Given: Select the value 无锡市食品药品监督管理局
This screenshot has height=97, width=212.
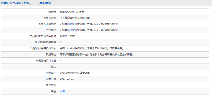Looking at the screenshot, I should point(75,73).
